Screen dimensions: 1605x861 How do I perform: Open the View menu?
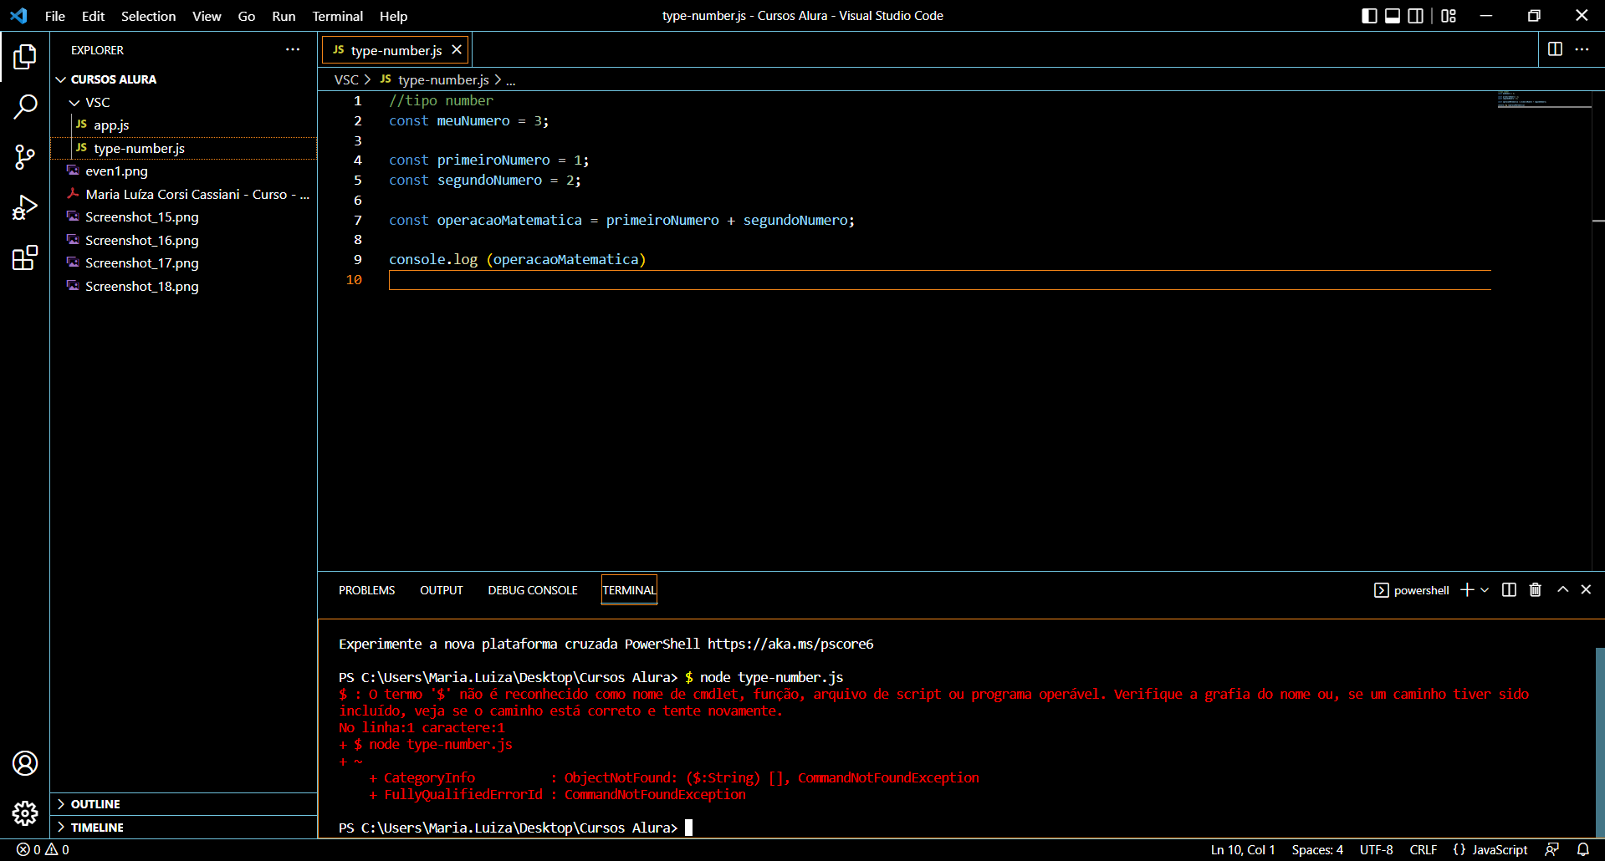click(x=207, y=16)
